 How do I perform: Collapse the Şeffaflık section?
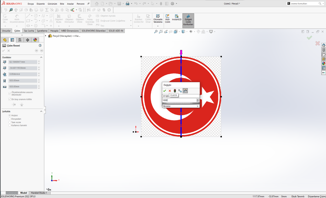coord(41,111)
